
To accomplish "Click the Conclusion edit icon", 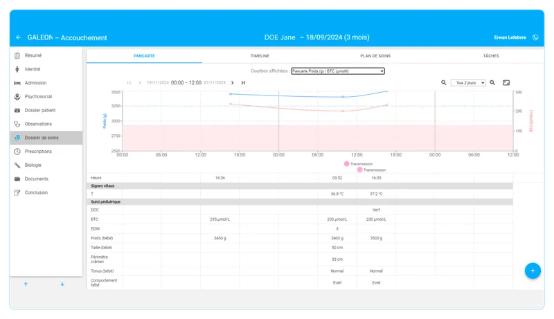I will [17, 192].
